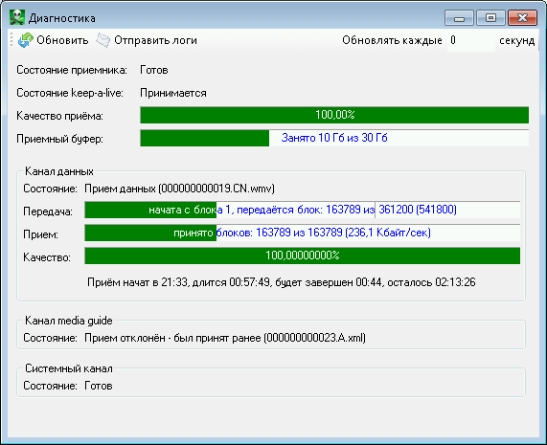The width and height of the screenshot is (547, 445).
Task: Click the Передача block transfer progress bar
Action: coord(303,210)
